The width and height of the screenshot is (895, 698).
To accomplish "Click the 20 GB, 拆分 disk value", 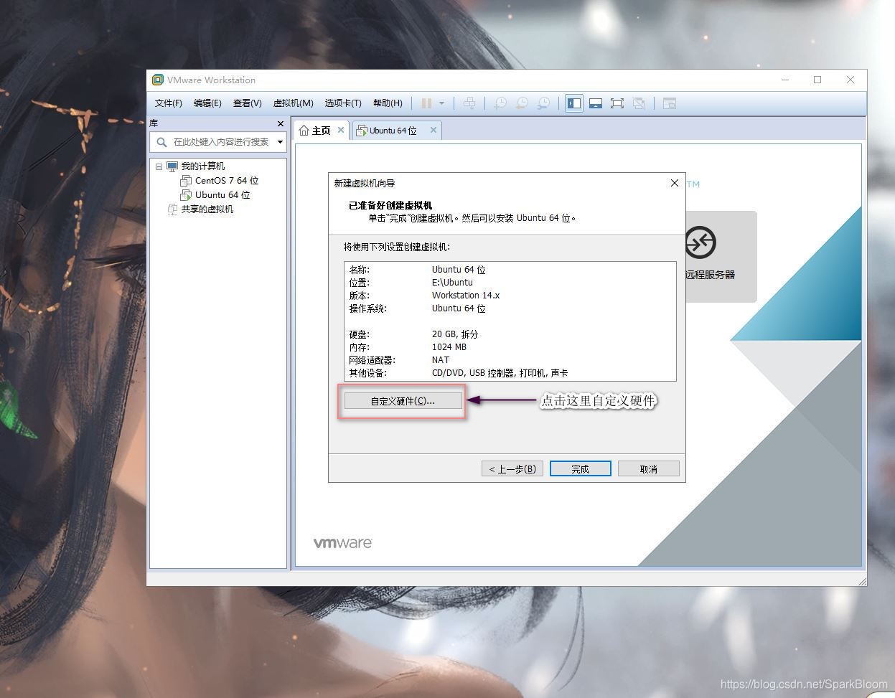I will (455, 334).
